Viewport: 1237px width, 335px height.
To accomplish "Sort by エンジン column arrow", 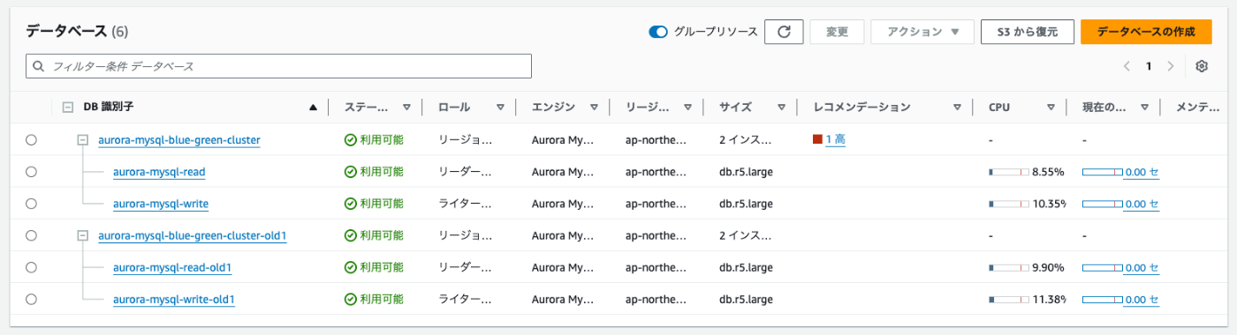I will pos(594,108).
